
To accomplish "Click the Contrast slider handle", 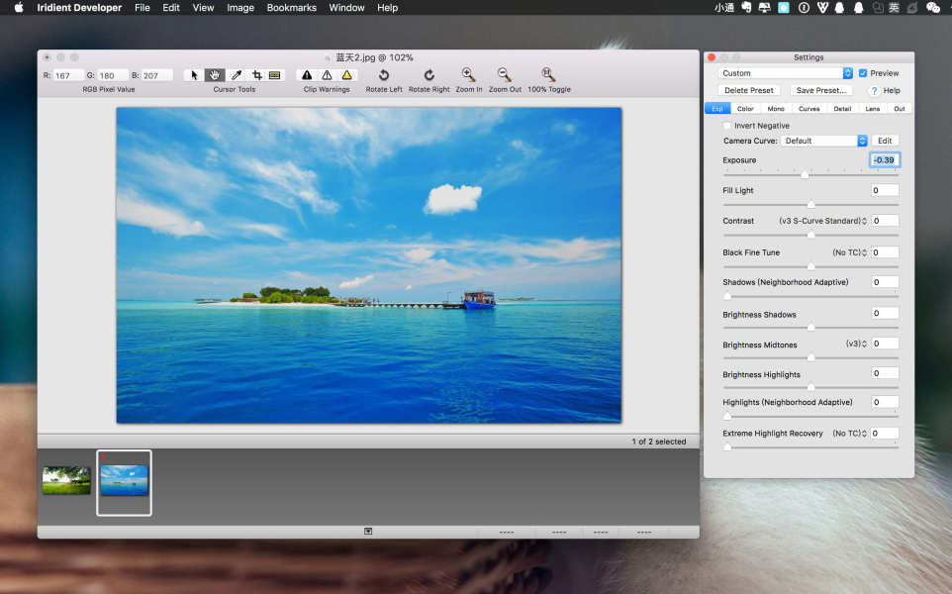I will [811, 235].
